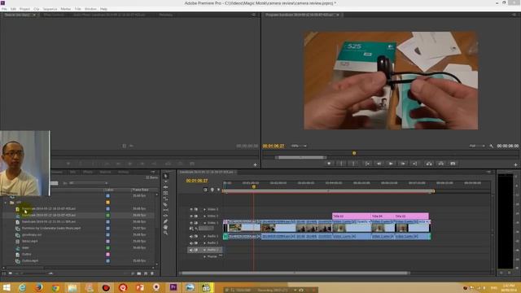Select the Razor tool
The height and width of the screenshot is (293, 521).
pos(165,204)
